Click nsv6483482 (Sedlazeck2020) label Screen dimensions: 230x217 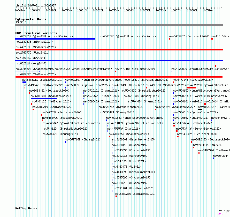49,91
